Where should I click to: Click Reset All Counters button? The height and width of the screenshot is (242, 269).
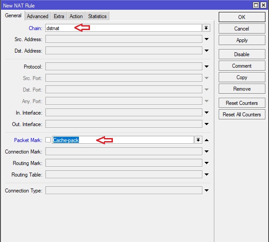pyautogui.click(x=242, y=115)
